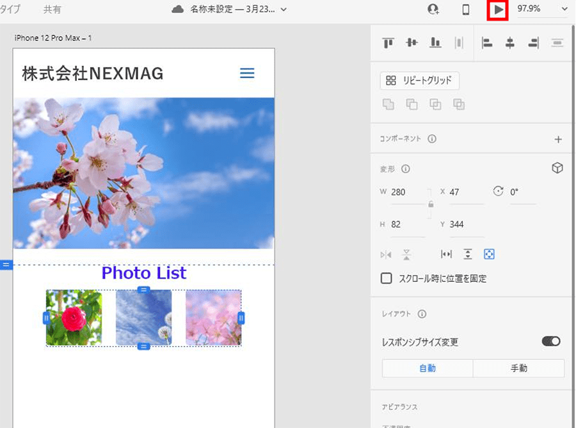Toggle the 3D transform cube icon
Viewport: 576px width, 428px height.
click(557, 168)
